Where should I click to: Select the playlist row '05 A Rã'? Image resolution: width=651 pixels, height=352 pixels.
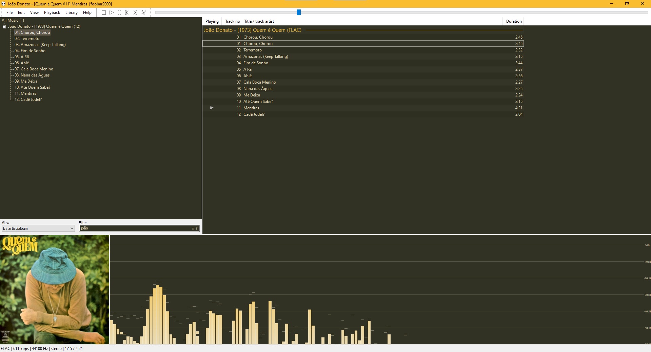[363, 69]
